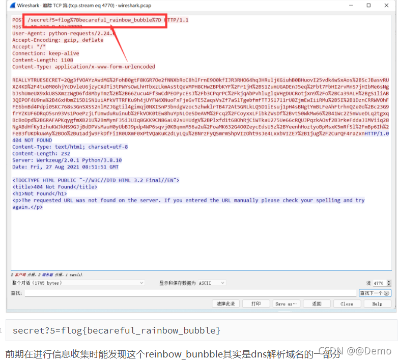Screen dimensions: 399x360
Task: Maximize the Wireshark TCP stream window
Action: tap(368, 5)
